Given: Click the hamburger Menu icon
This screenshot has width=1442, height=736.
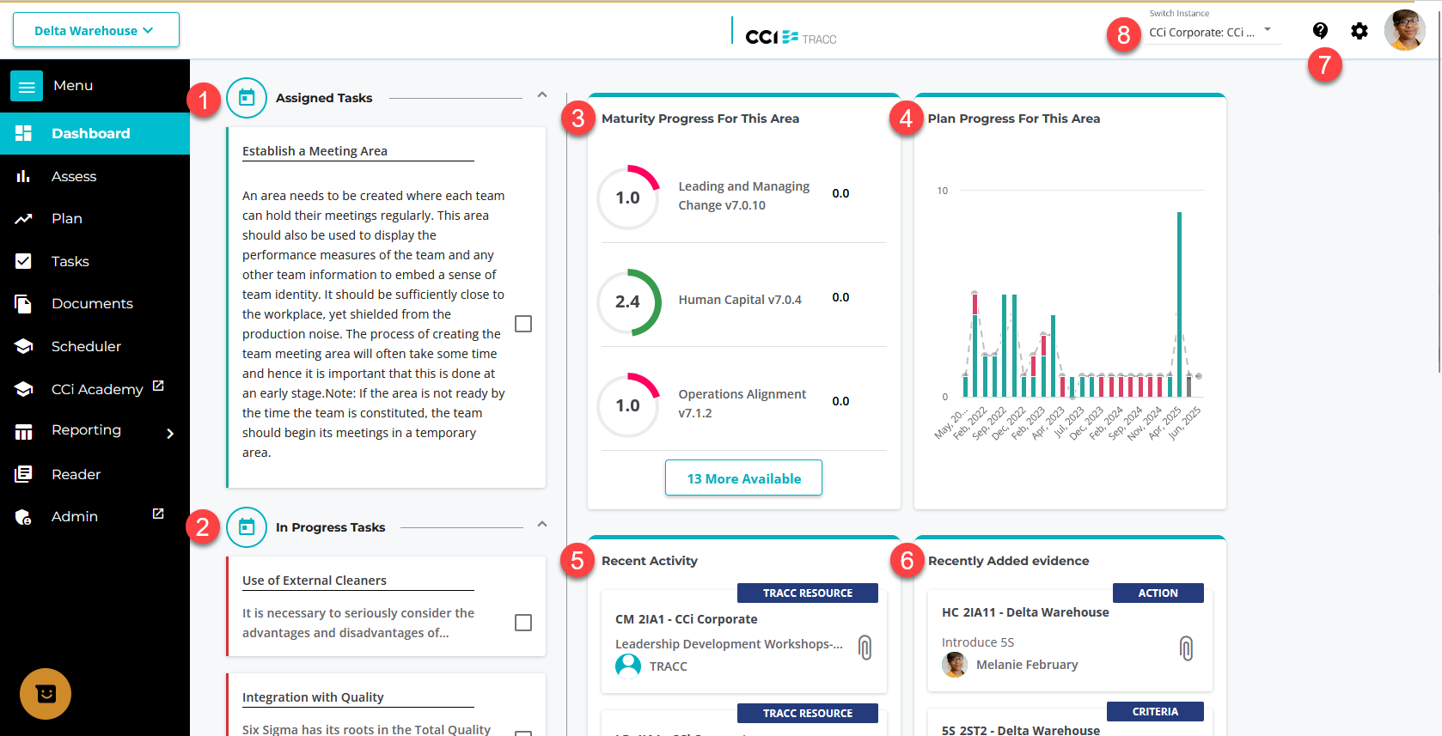Looking at the screenshot, I should click(27, 86).
